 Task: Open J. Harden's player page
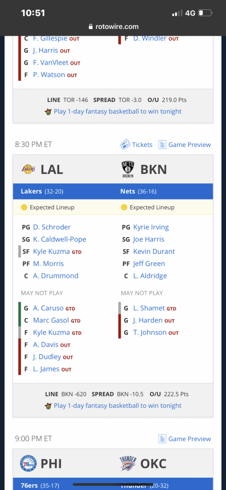click(148, 320)
